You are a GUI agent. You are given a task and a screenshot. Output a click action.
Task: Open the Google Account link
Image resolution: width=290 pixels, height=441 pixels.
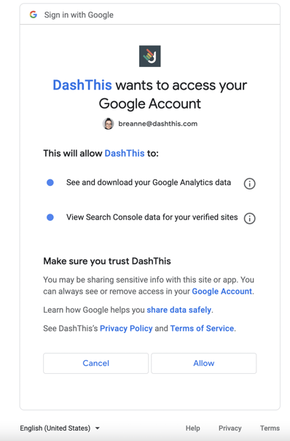(x=222, y=292)
